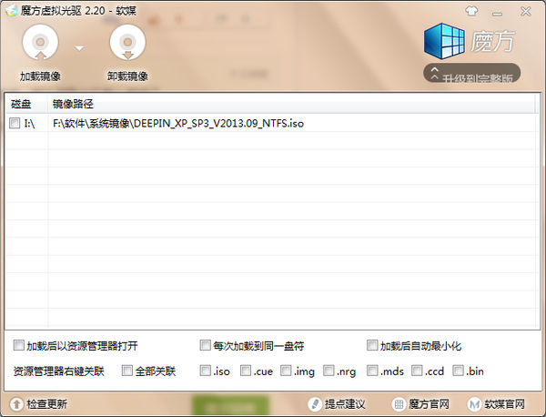Click the 检查更新 check update link

pyautogui.click(x=46, y=404)
